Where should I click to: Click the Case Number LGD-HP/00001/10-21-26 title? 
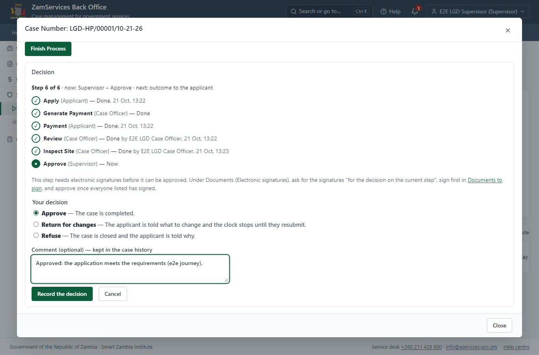click(x=84, y=28)
